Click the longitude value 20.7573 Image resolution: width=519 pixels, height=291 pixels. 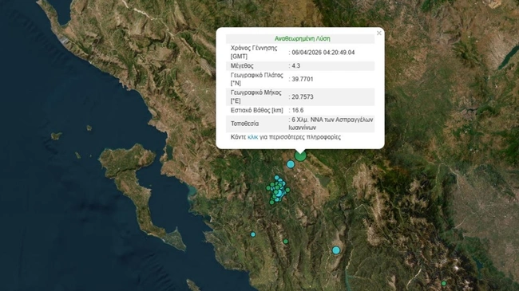(x=302, y=97)
